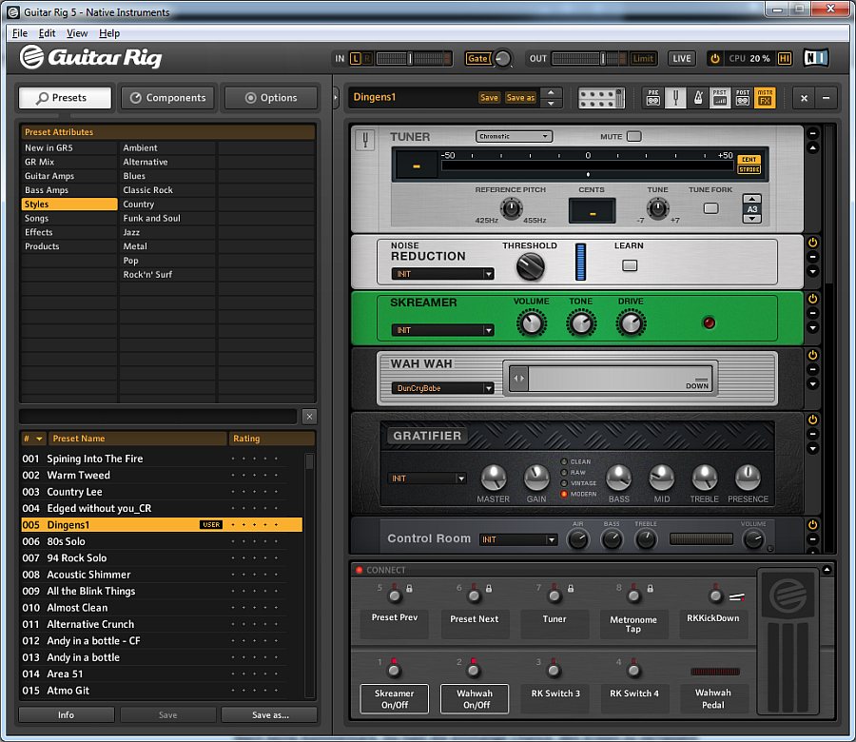Toggle the Noise Reduction LEARN button

630,265
